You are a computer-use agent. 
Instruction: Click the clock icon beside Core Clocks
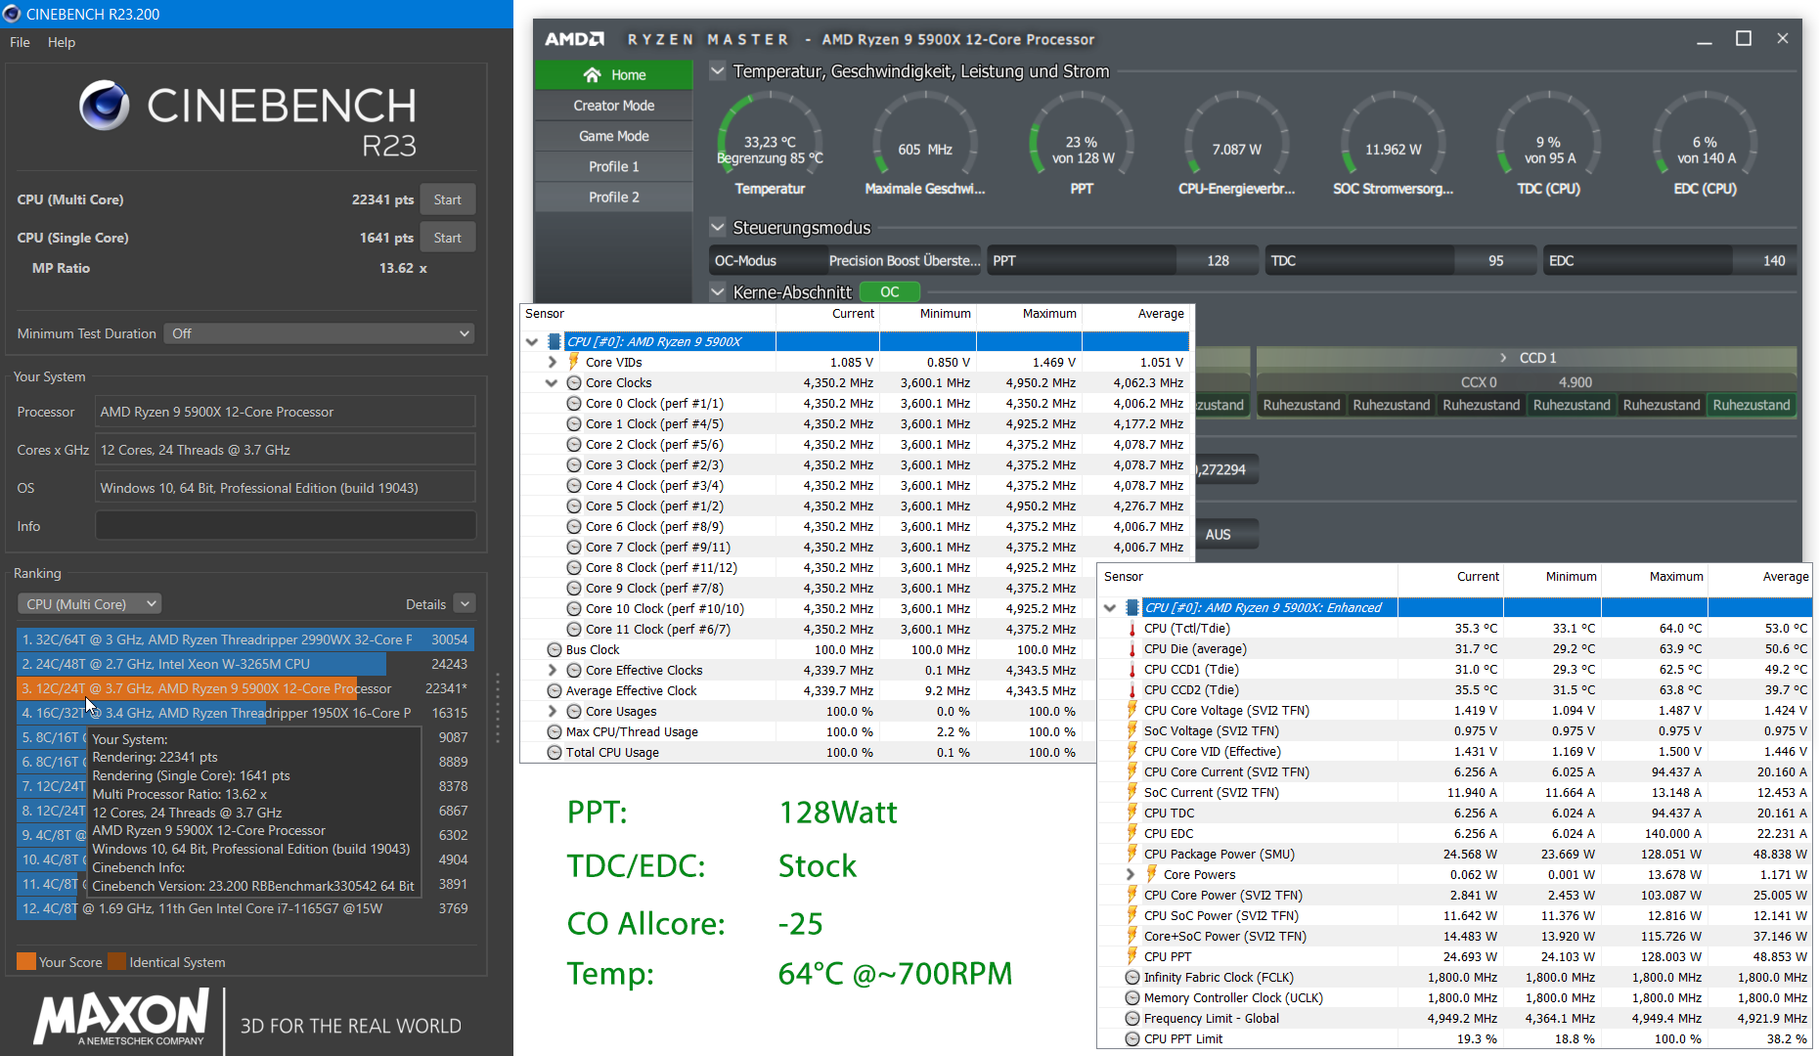point(574,383)
